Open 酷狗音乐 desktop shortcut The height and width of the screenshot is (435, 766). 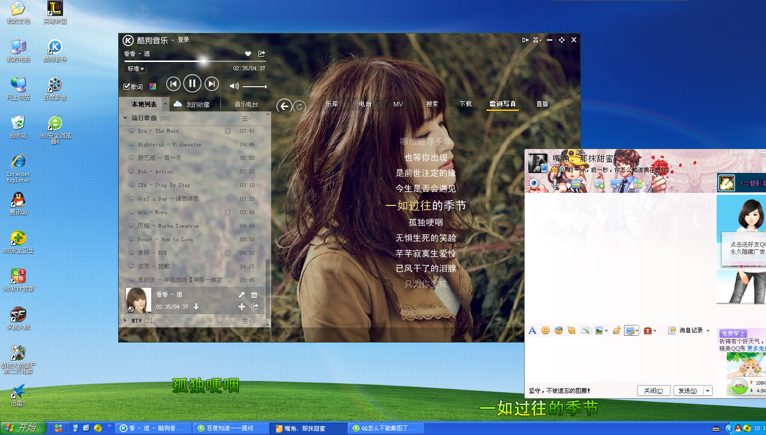pos(55,51)
